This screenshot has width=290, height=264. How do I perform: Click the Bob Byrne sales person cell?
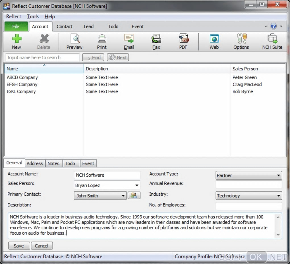point(243,91)
